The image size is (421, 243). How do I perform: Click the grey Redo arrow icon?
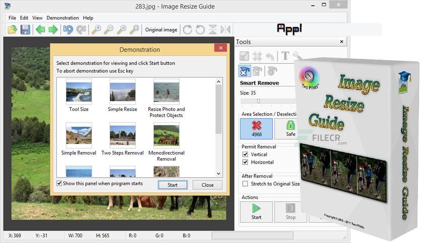coord(81,30)
